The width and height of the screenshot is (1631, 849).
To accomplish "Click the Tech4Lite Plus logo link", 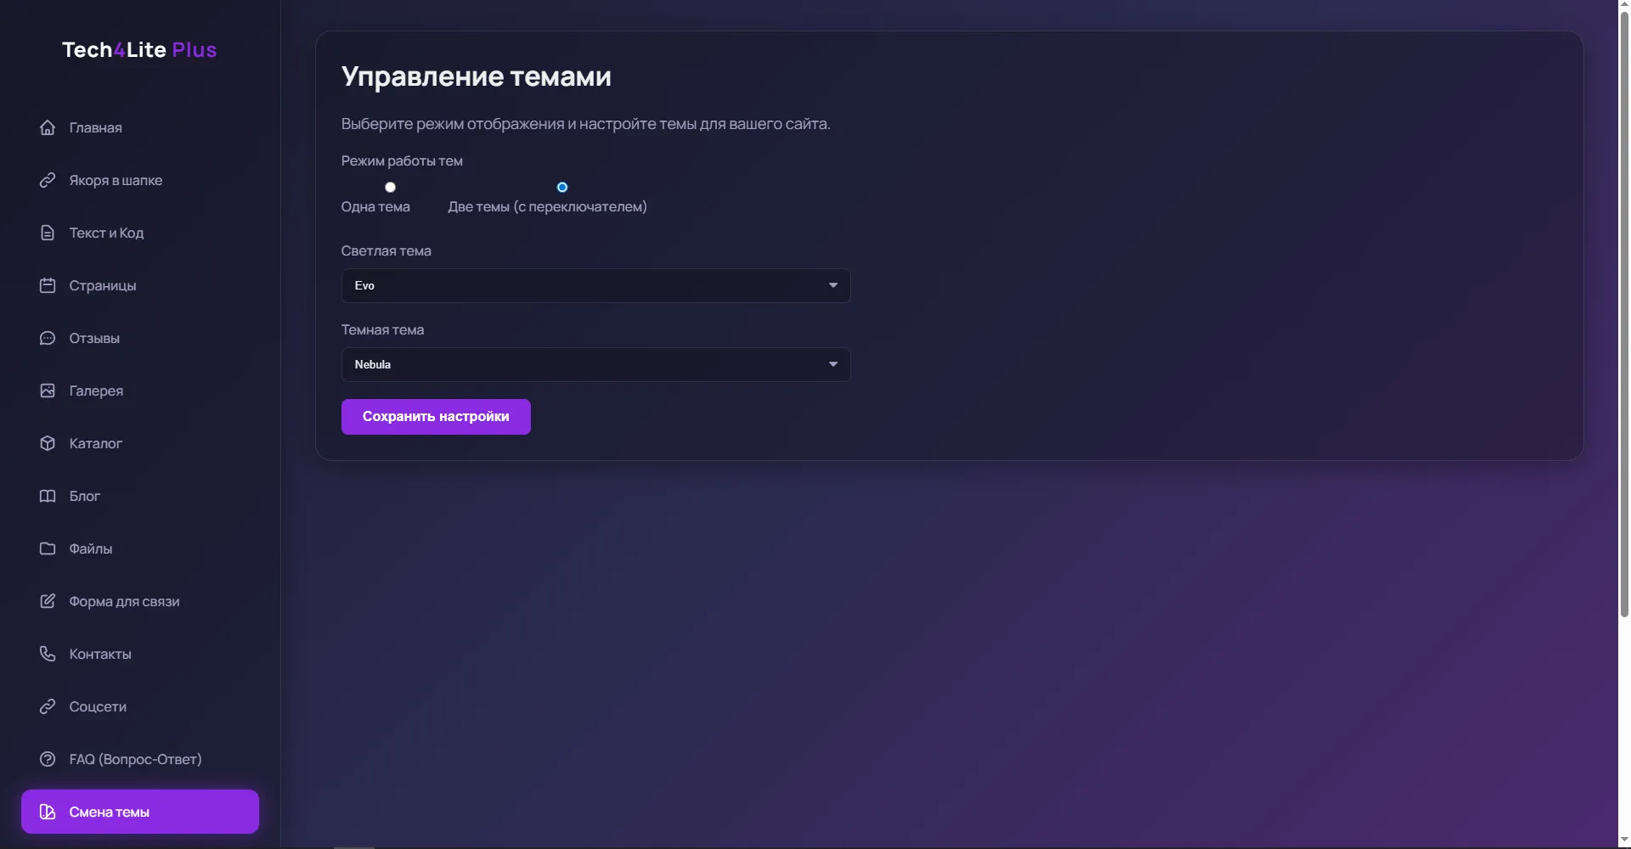I will click(139, 50).
